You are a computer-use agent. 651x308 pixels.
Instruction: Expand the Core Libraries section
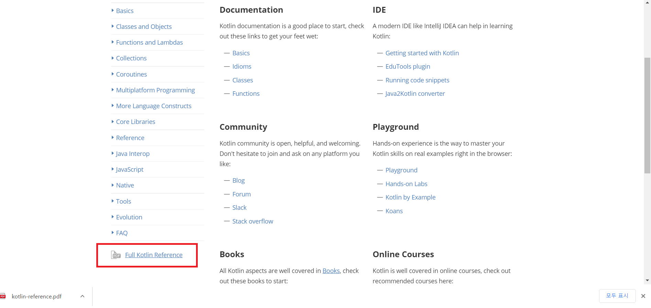coord(135,122)
